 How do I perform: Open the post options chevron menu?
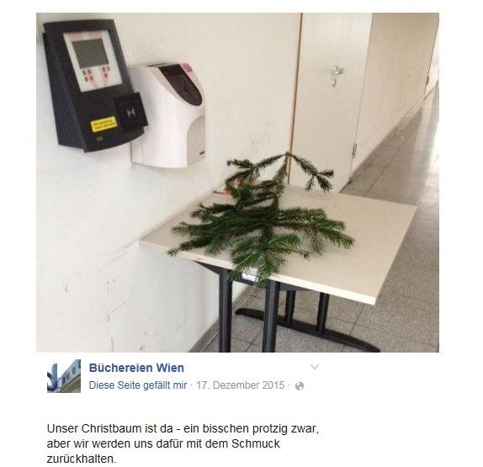(314, 367)
